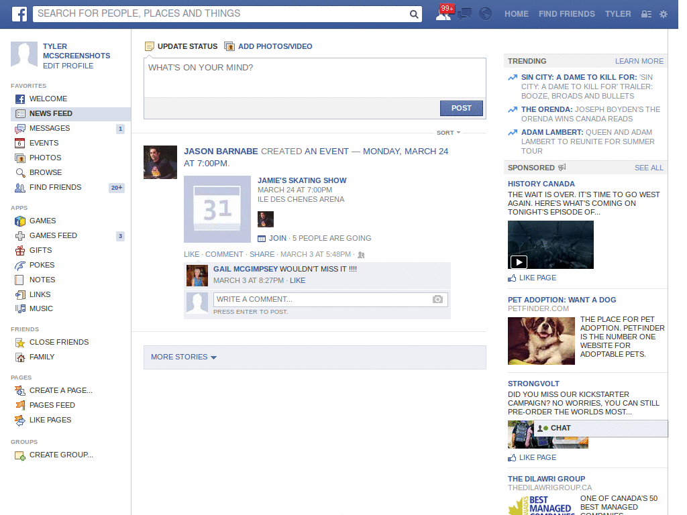Open Jamie's Skating Show event title
Viewport: 687px width, 515px height.
[x=302, y=180]
